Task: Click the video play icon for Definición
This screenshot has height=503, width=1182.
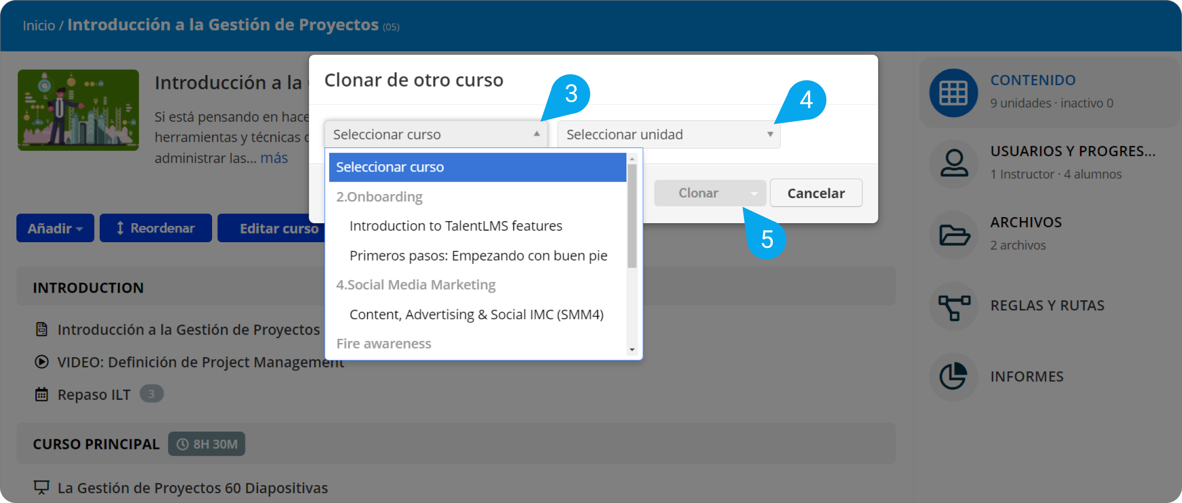Action: point(42,362)
